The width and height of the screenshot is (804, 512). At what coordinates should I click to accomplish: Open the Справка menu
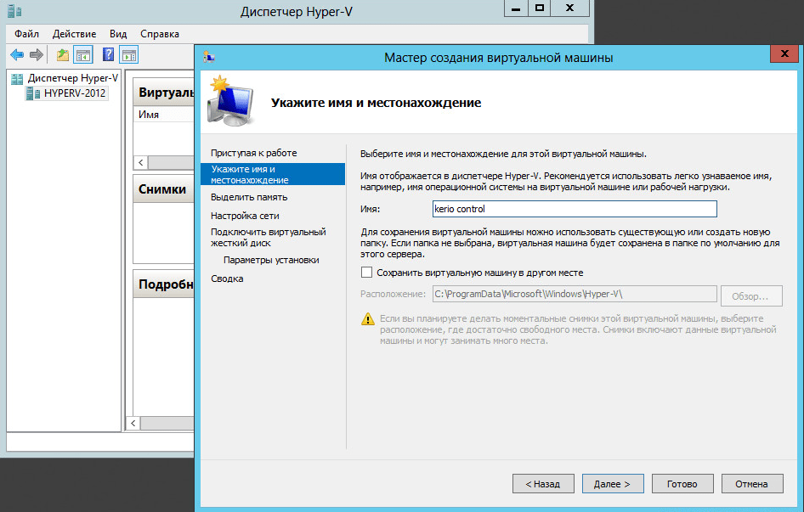click(160, 34)
